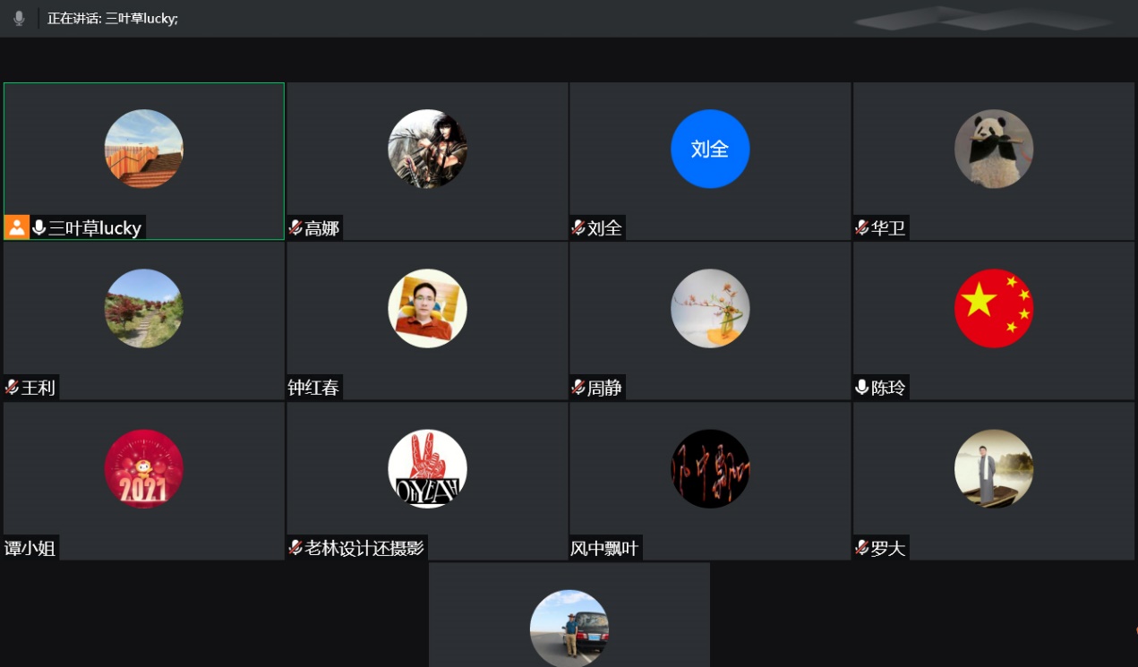
Task: Click the red flag avatar of 陈玲
Action: [993, 309]
